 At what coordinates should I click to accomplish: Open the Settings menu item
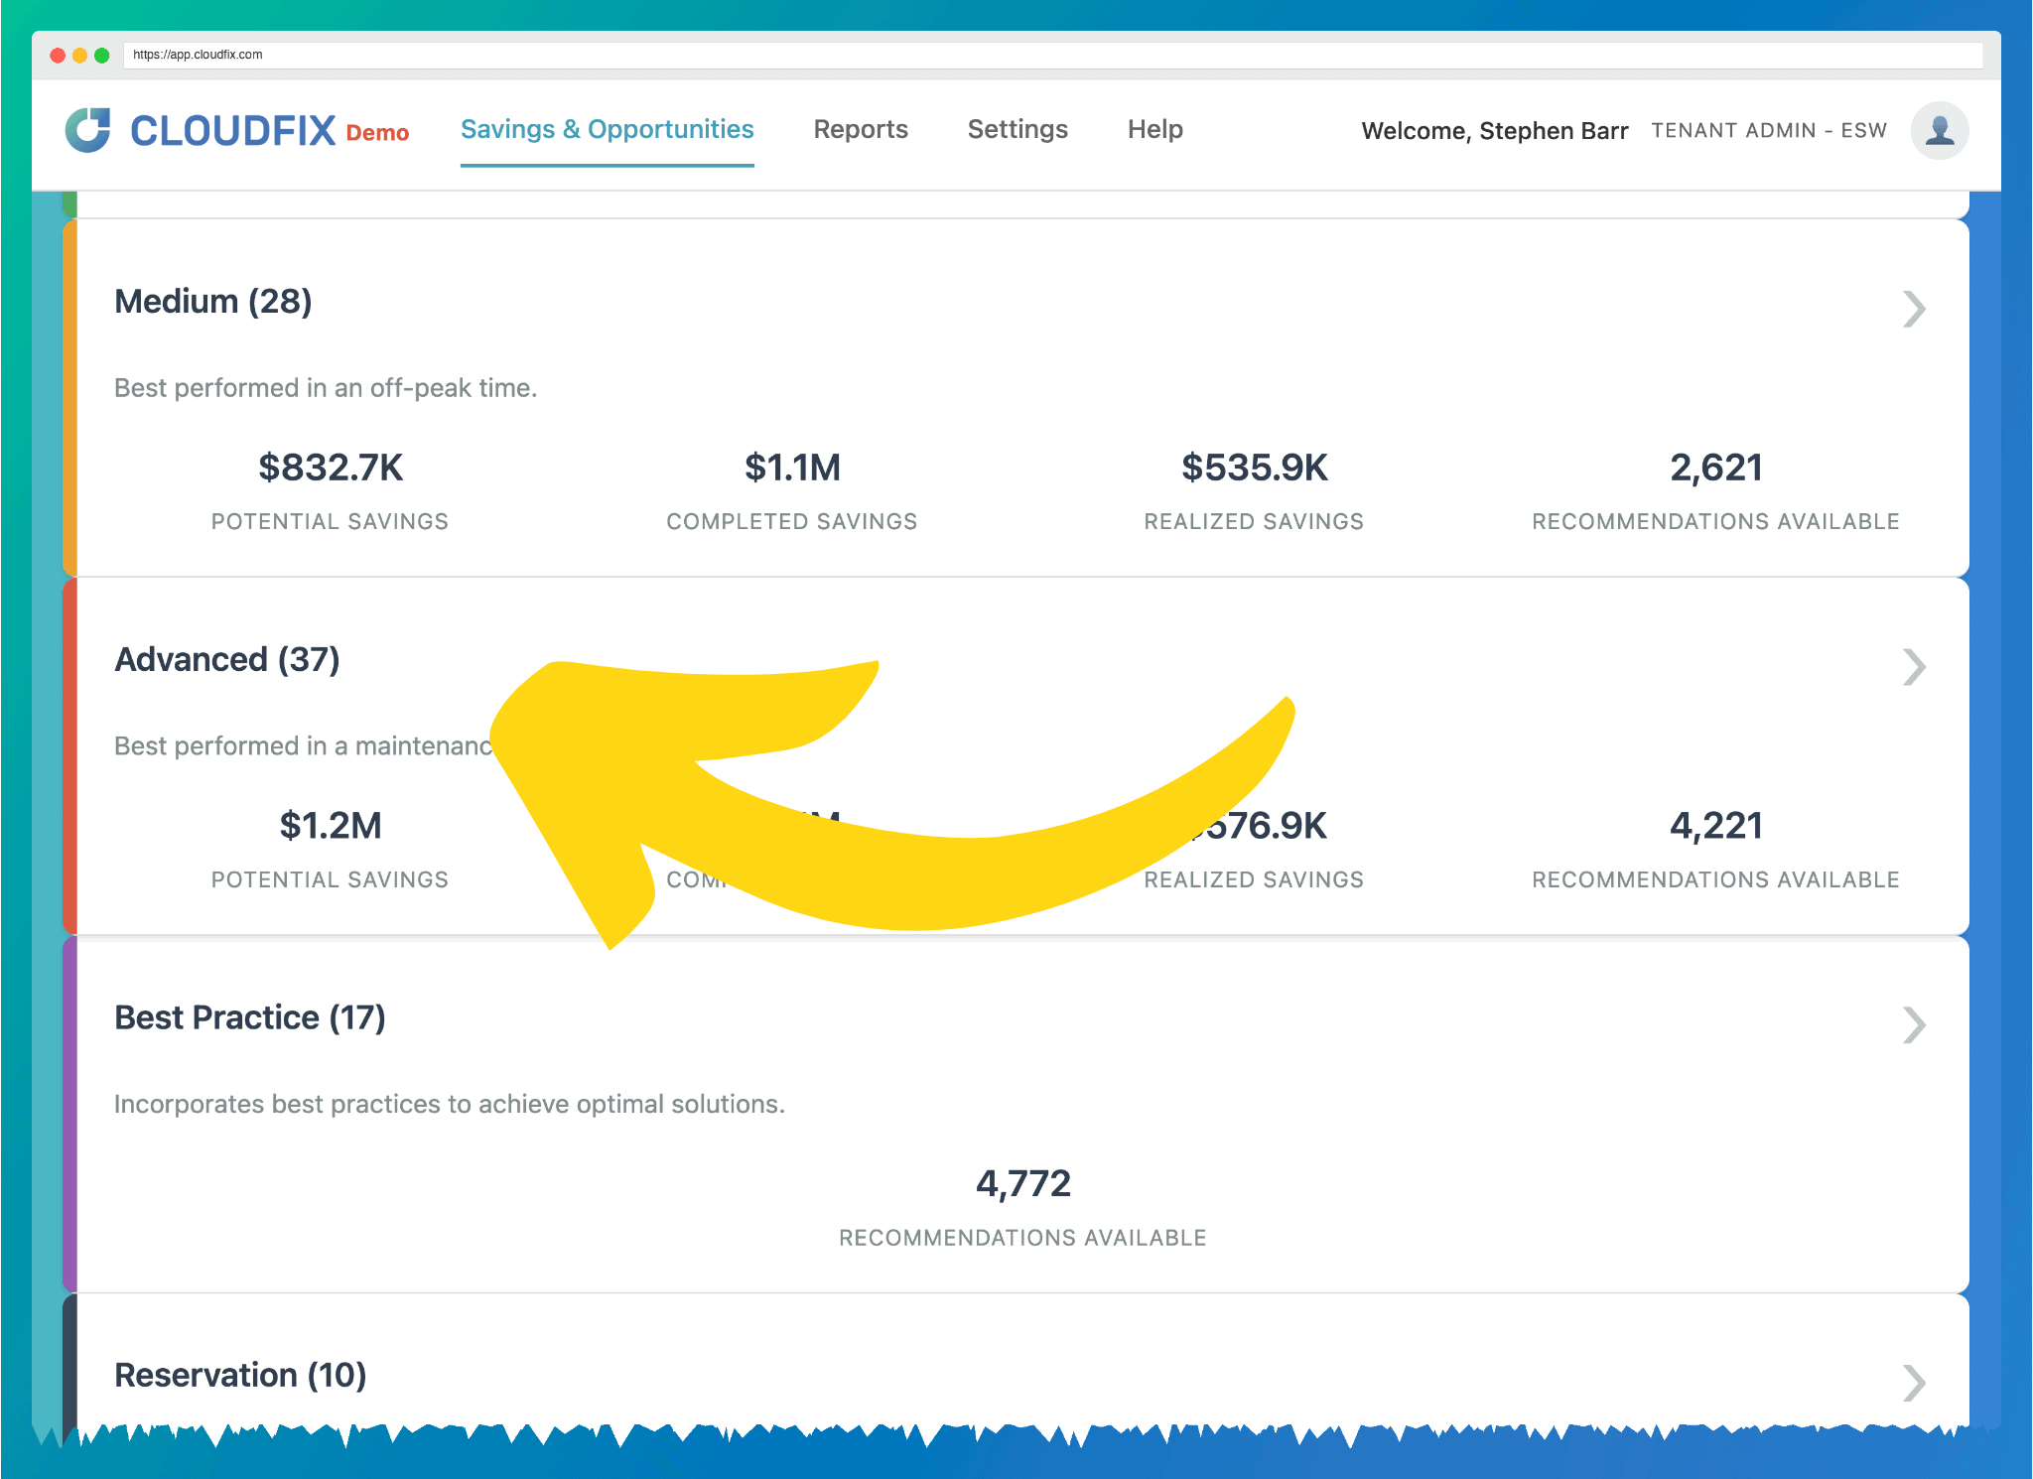1017,130
